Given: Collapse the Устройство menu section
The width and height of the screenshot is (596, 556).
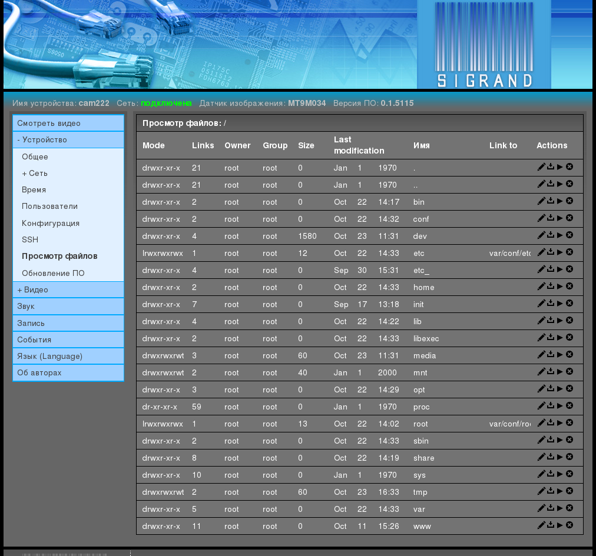Looking at the screenshot, I should point(68,140).
